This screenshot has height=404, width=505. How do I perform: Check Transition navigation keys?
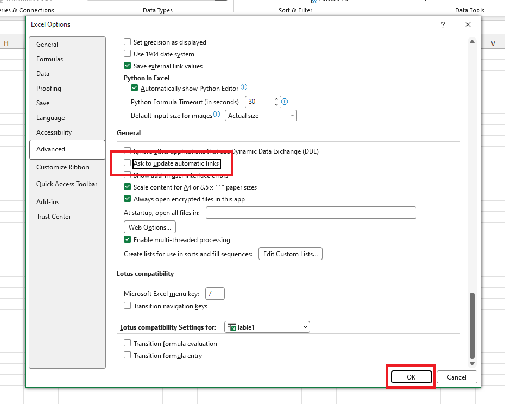tap(128, 306)
